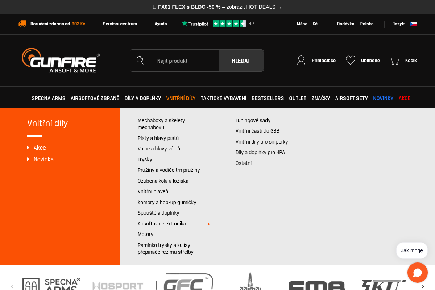435x290 pixels.
Task: Click the heart favorites icon
Action: click(x=351, y=60)
